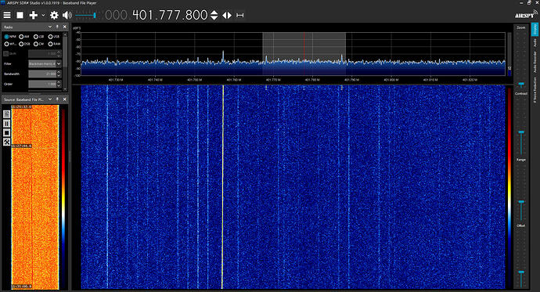Image resolution: width=540 pixels, height=292 pixels.
Task: Close the Source Baseband File Player panel
Action: (64, 99)
